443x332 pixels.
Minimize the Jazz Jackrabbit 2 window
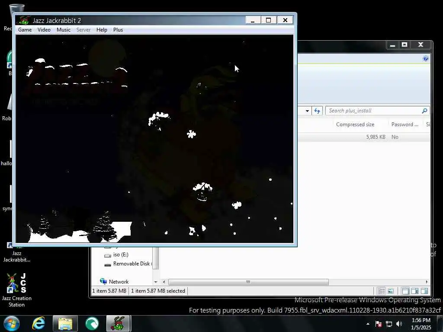[253, 20]
